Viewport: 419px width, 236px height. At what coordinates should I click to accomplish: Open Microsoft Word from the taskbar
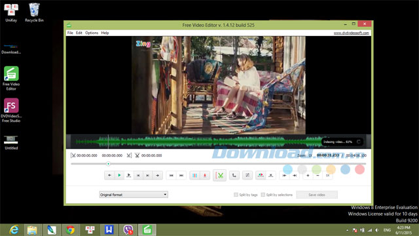tap(109, 230)
